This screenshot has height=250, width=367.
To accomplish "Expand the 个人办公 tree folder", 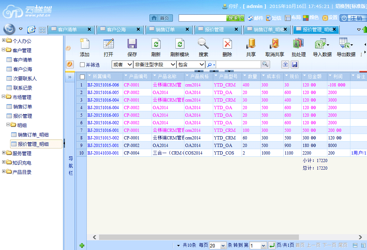I will click(4, 40).
